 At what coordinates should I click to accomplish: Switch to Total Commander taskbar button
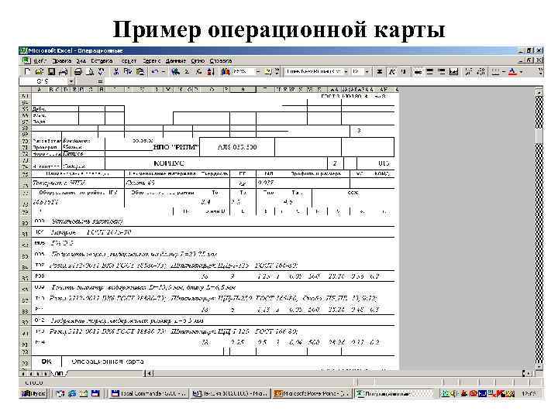coord(148,393)
